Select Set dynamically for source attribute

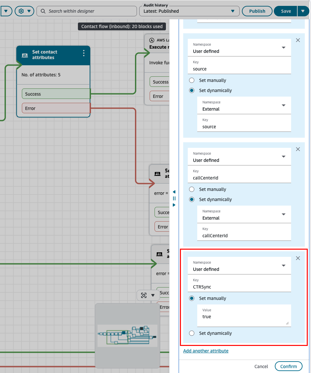point(192,90)
